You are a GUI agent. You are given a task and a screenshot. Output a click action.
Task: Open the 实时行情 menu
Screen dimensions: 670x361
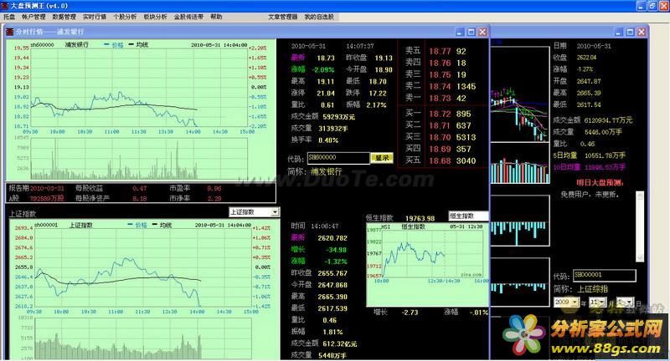(95, 17)
